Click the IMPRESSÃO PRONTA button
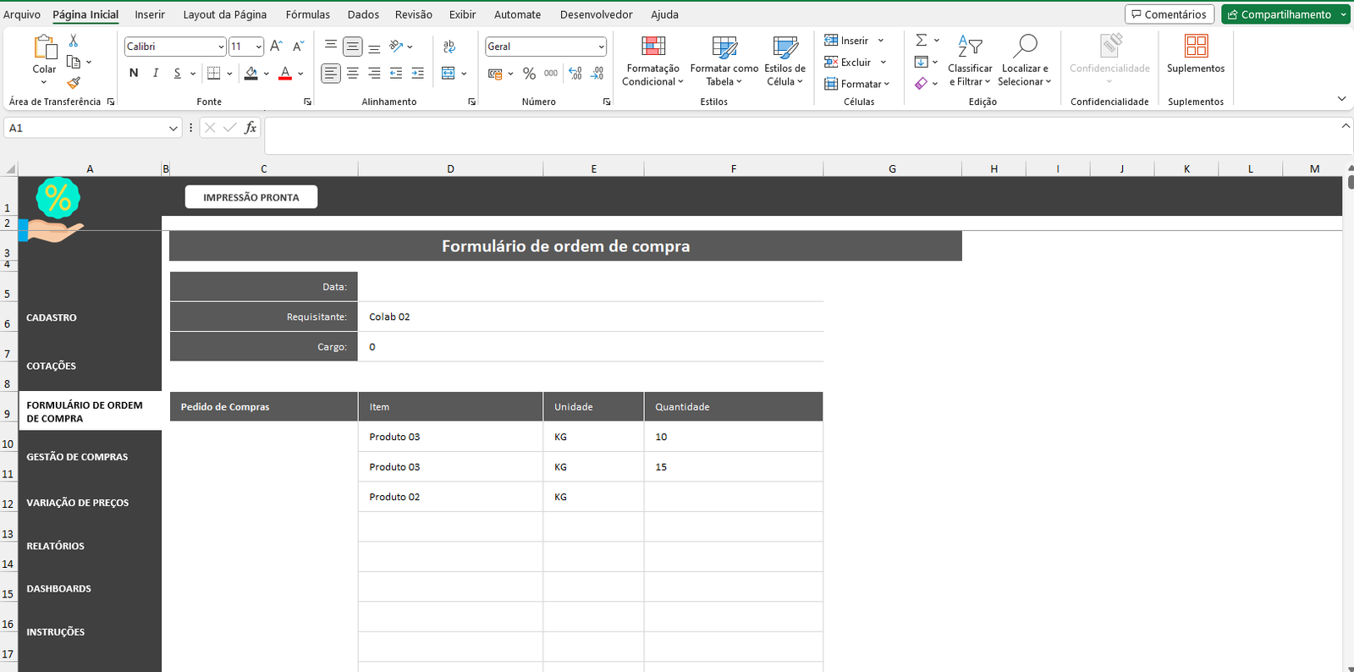This screenshot has width=1354, height=672. click(251, 197)
